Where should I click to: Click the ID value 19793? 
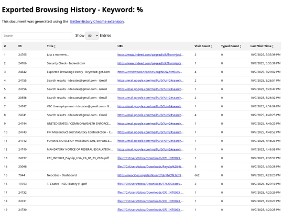23,184
